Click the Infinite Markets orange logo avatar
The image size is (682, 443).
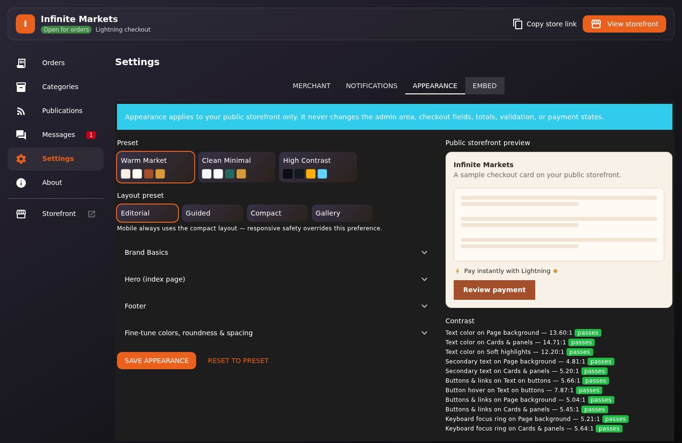coord(25,24)
